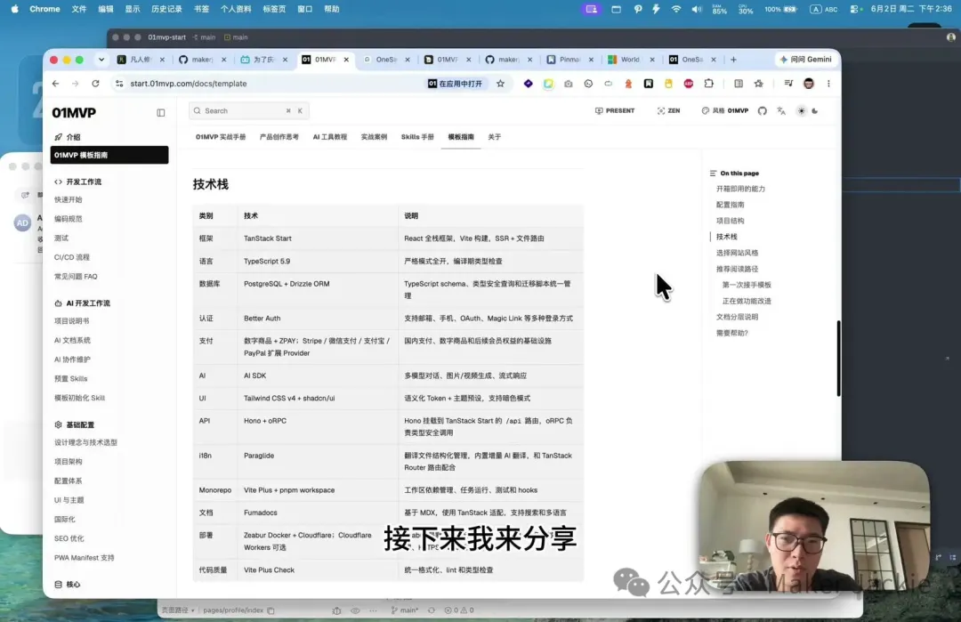Open Chrome extensions puzzle icon
Screen dimensions: 961x622
[708, 84]
